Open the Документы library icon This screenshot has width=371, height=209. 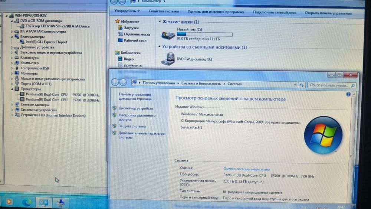pyautogui.click(x=120, y=65)
